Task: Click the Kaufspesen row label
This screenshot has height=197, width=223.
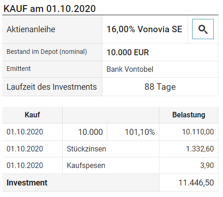Action: (86, 166)
